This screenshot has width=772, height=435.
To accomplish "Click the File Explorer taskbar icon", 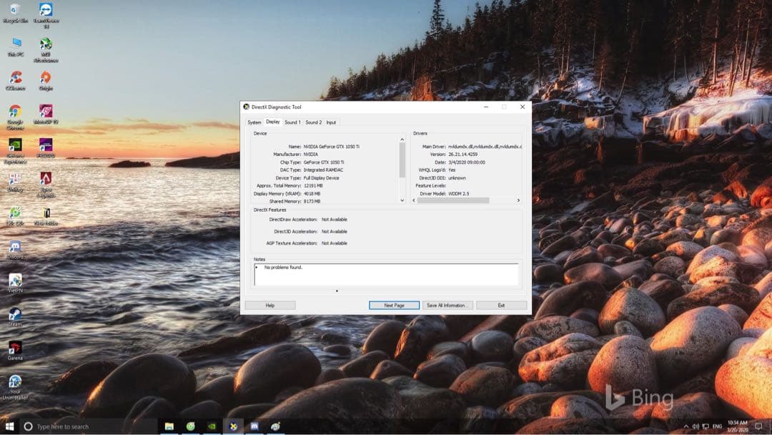I will 169,426.
